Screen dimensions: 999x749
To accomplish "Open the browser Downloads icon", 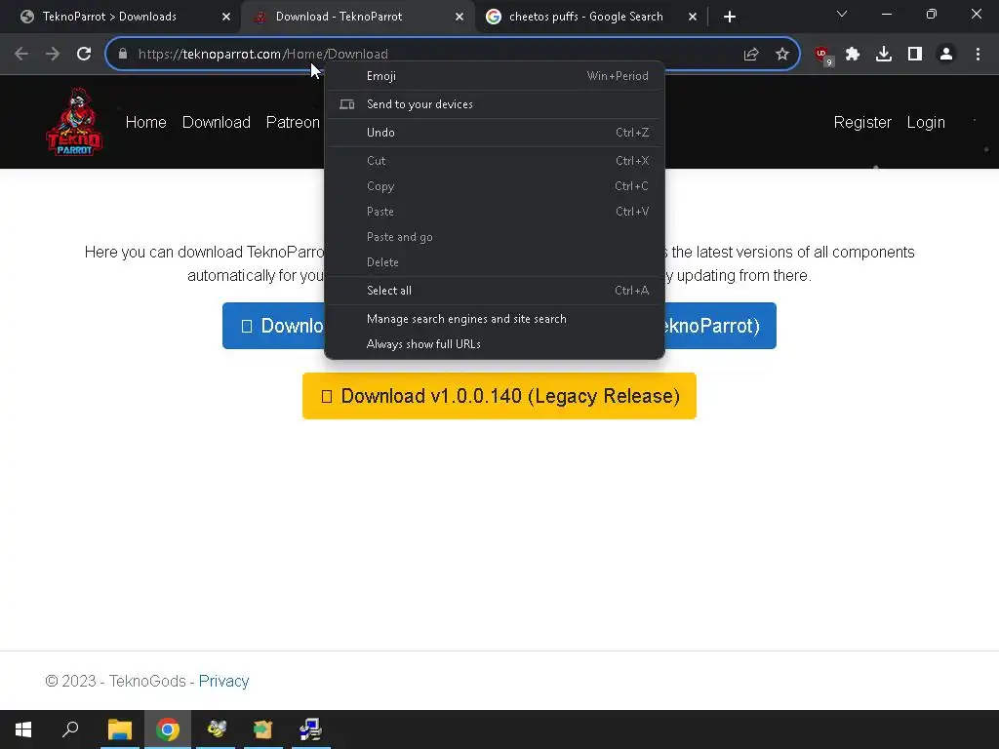I will point(884,55).
